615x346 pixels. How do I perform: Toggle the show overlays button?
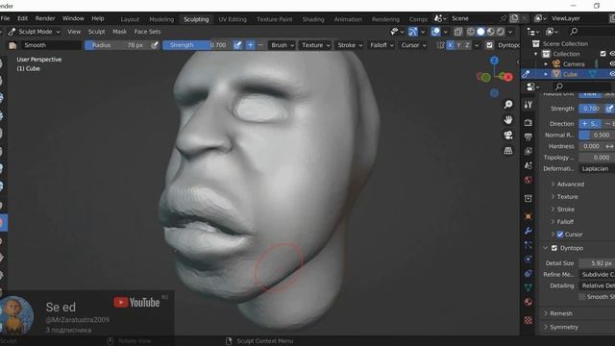pyautogui.click(x=435, y=32)
